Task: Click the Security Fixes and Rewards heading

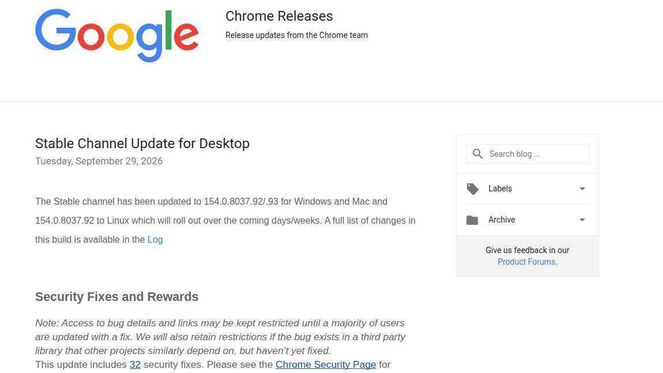Action: click(116, 297)
